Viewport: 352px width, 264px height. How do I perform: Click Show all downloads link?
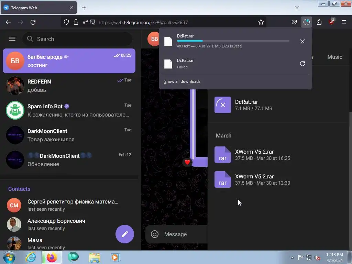[x=182, y=81]
